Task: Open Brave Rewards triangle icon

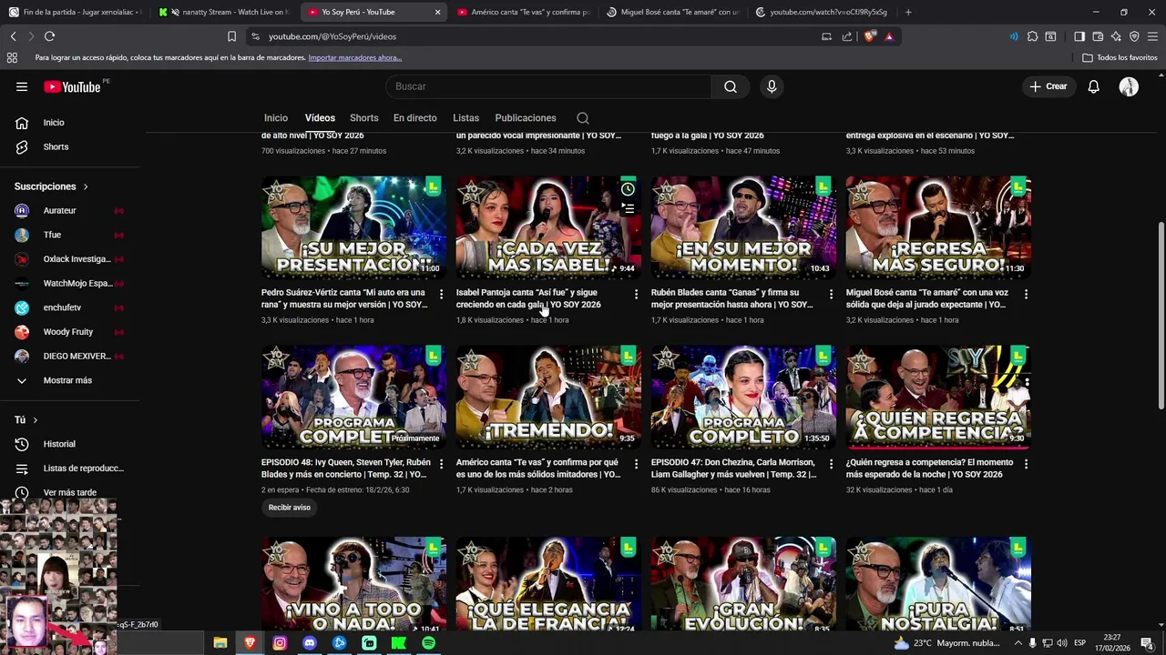Action: pos(889,36)
